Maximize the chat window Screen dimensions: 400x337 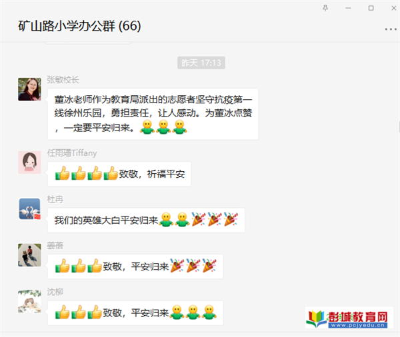tap(371, 8)
